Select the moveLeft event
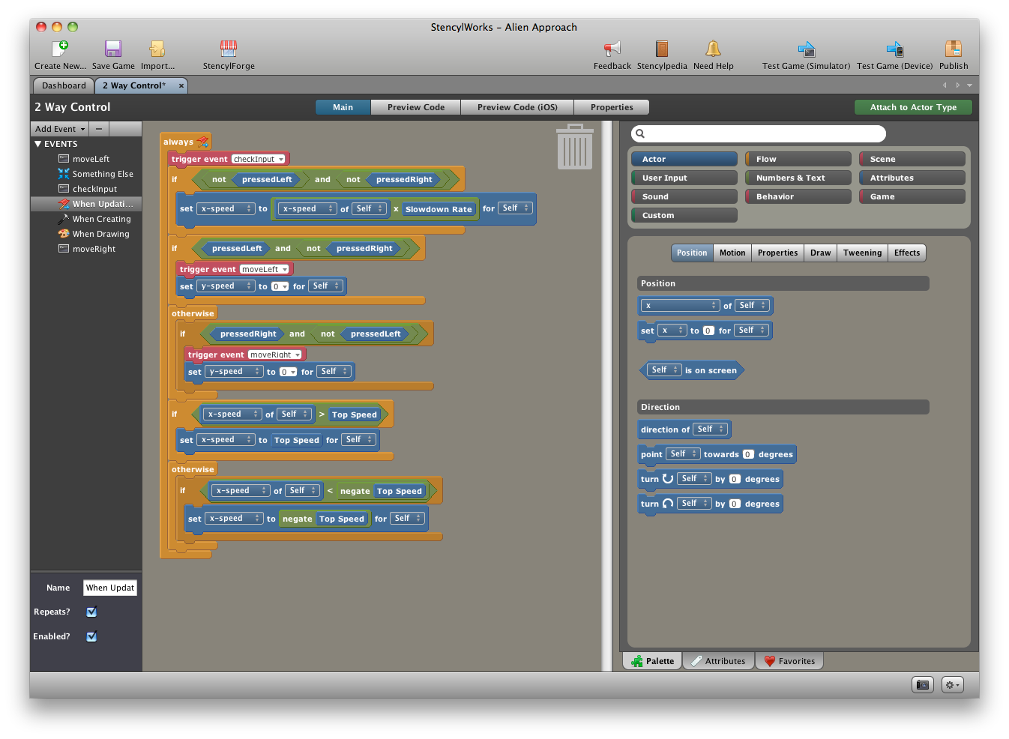1009x739 pixels. tap(91, 159)
